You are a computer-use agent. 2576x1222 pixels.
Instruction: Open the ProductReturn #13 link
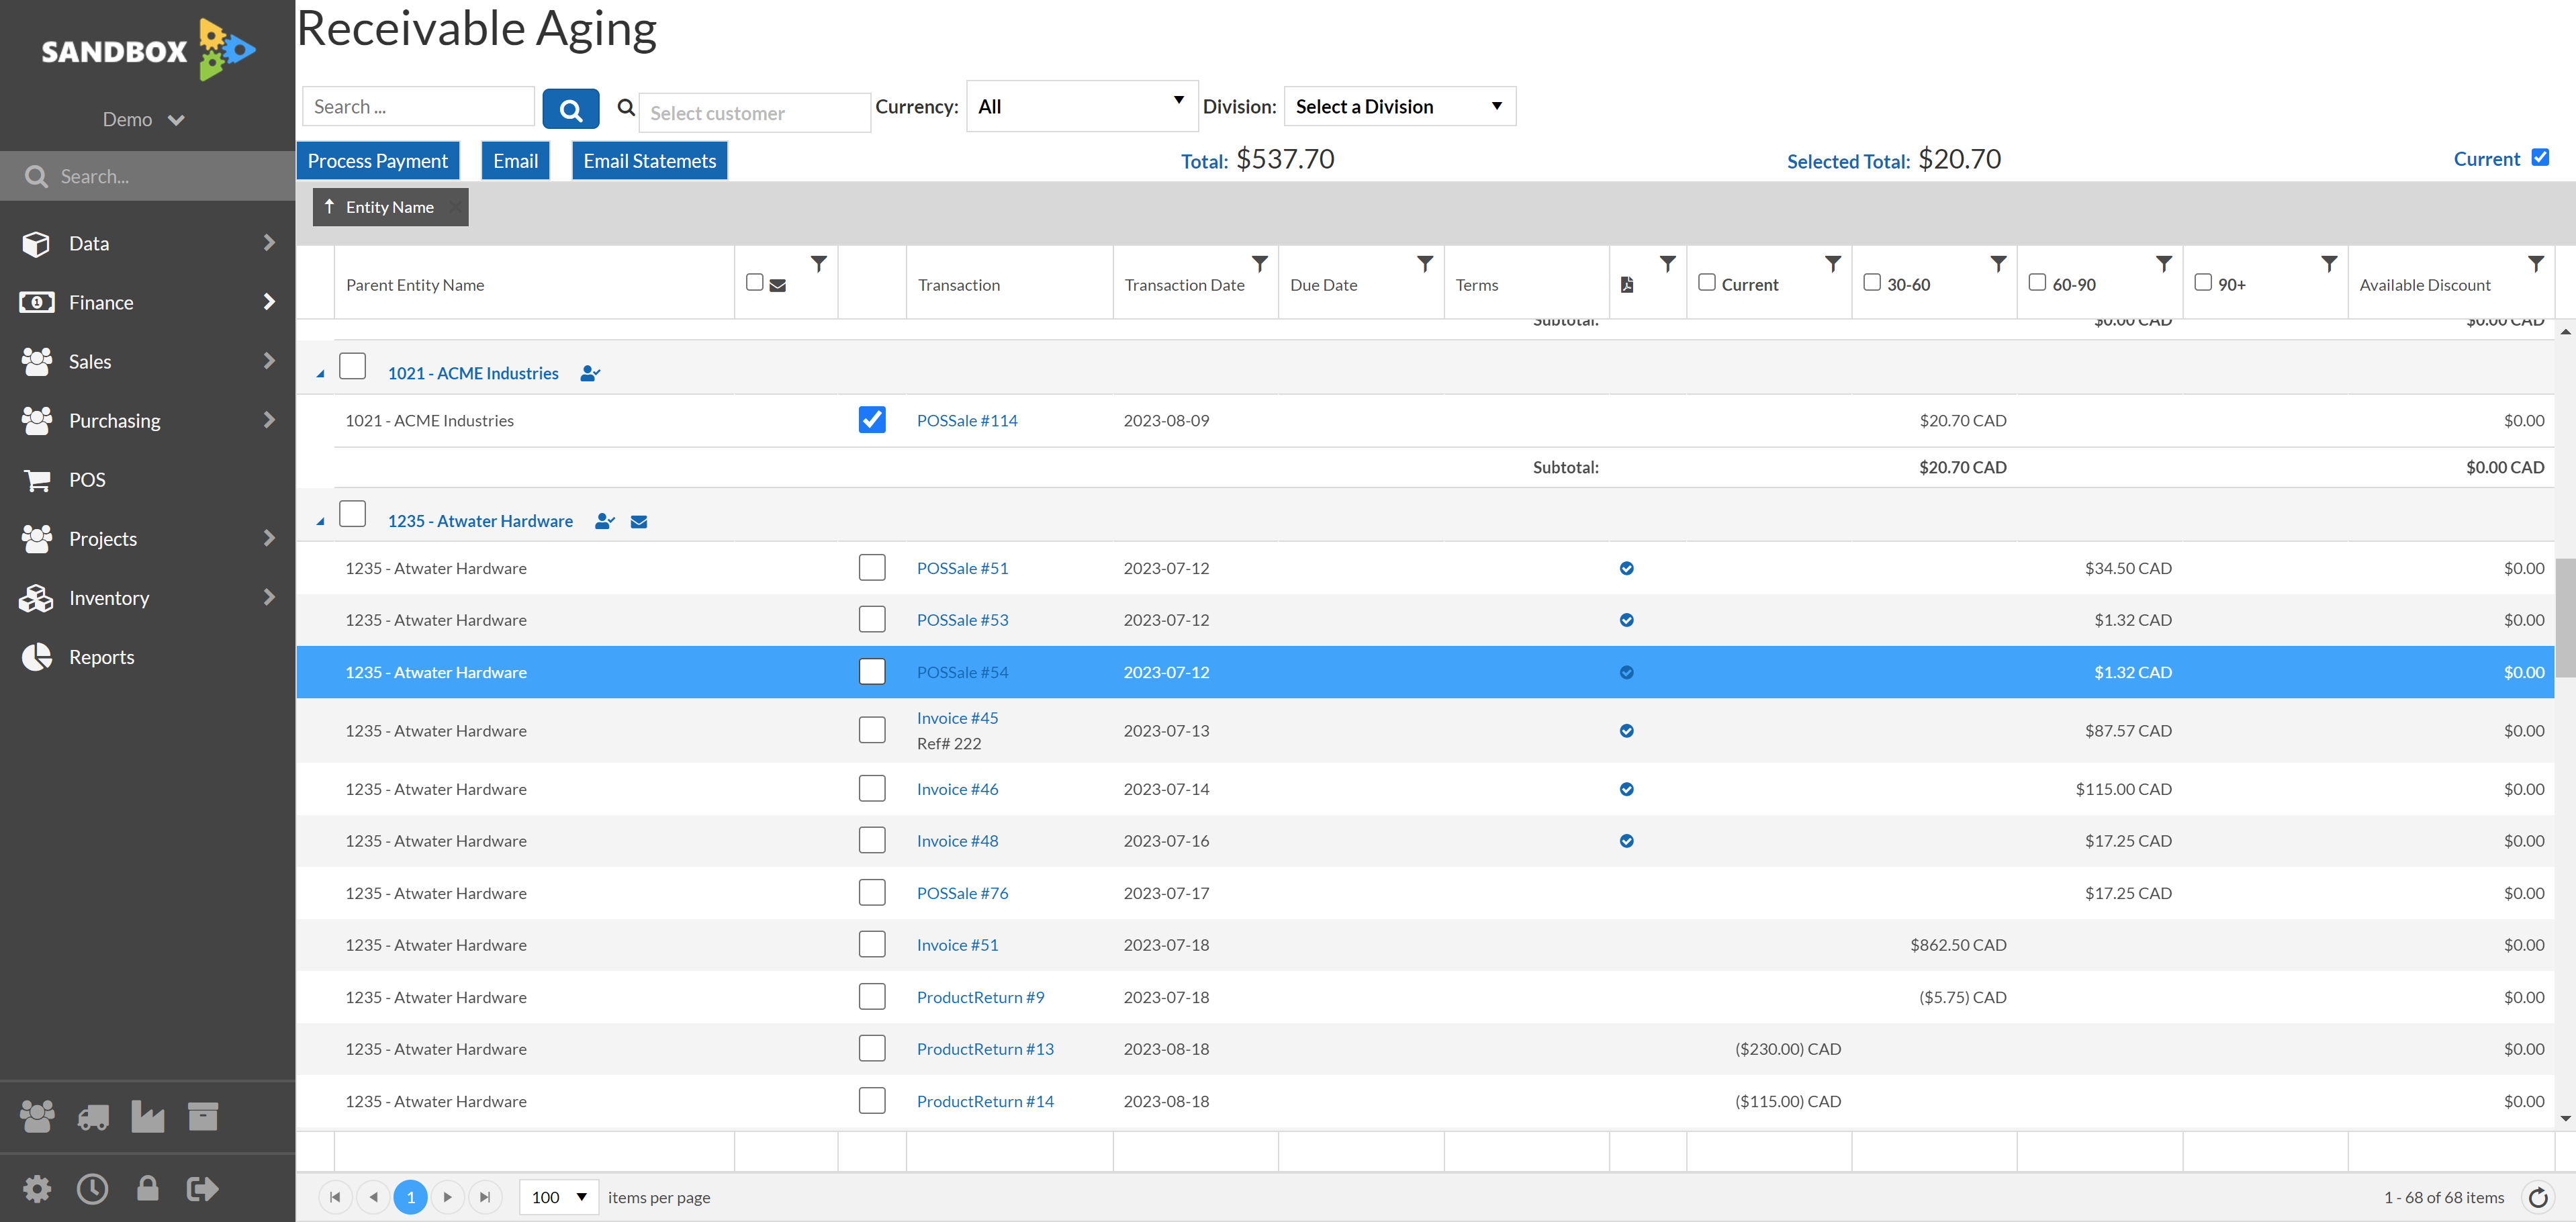click(x=985, y=1049)
